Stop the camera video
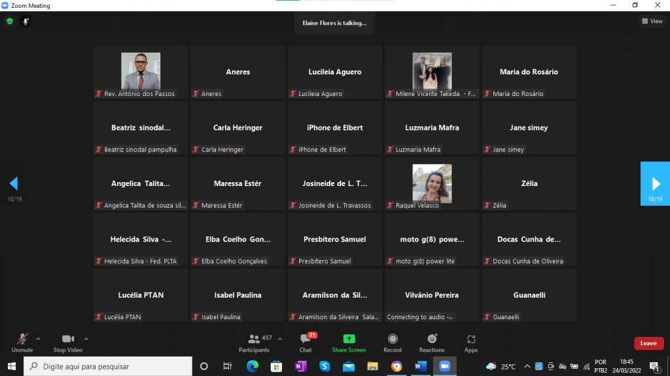This screenshot has height=376, width=670. pyautogui.click(x=67, y=342)
